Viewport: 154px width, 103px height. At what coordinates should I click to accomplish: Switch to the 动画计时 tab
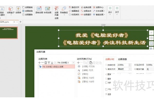[x=110, y=59]
